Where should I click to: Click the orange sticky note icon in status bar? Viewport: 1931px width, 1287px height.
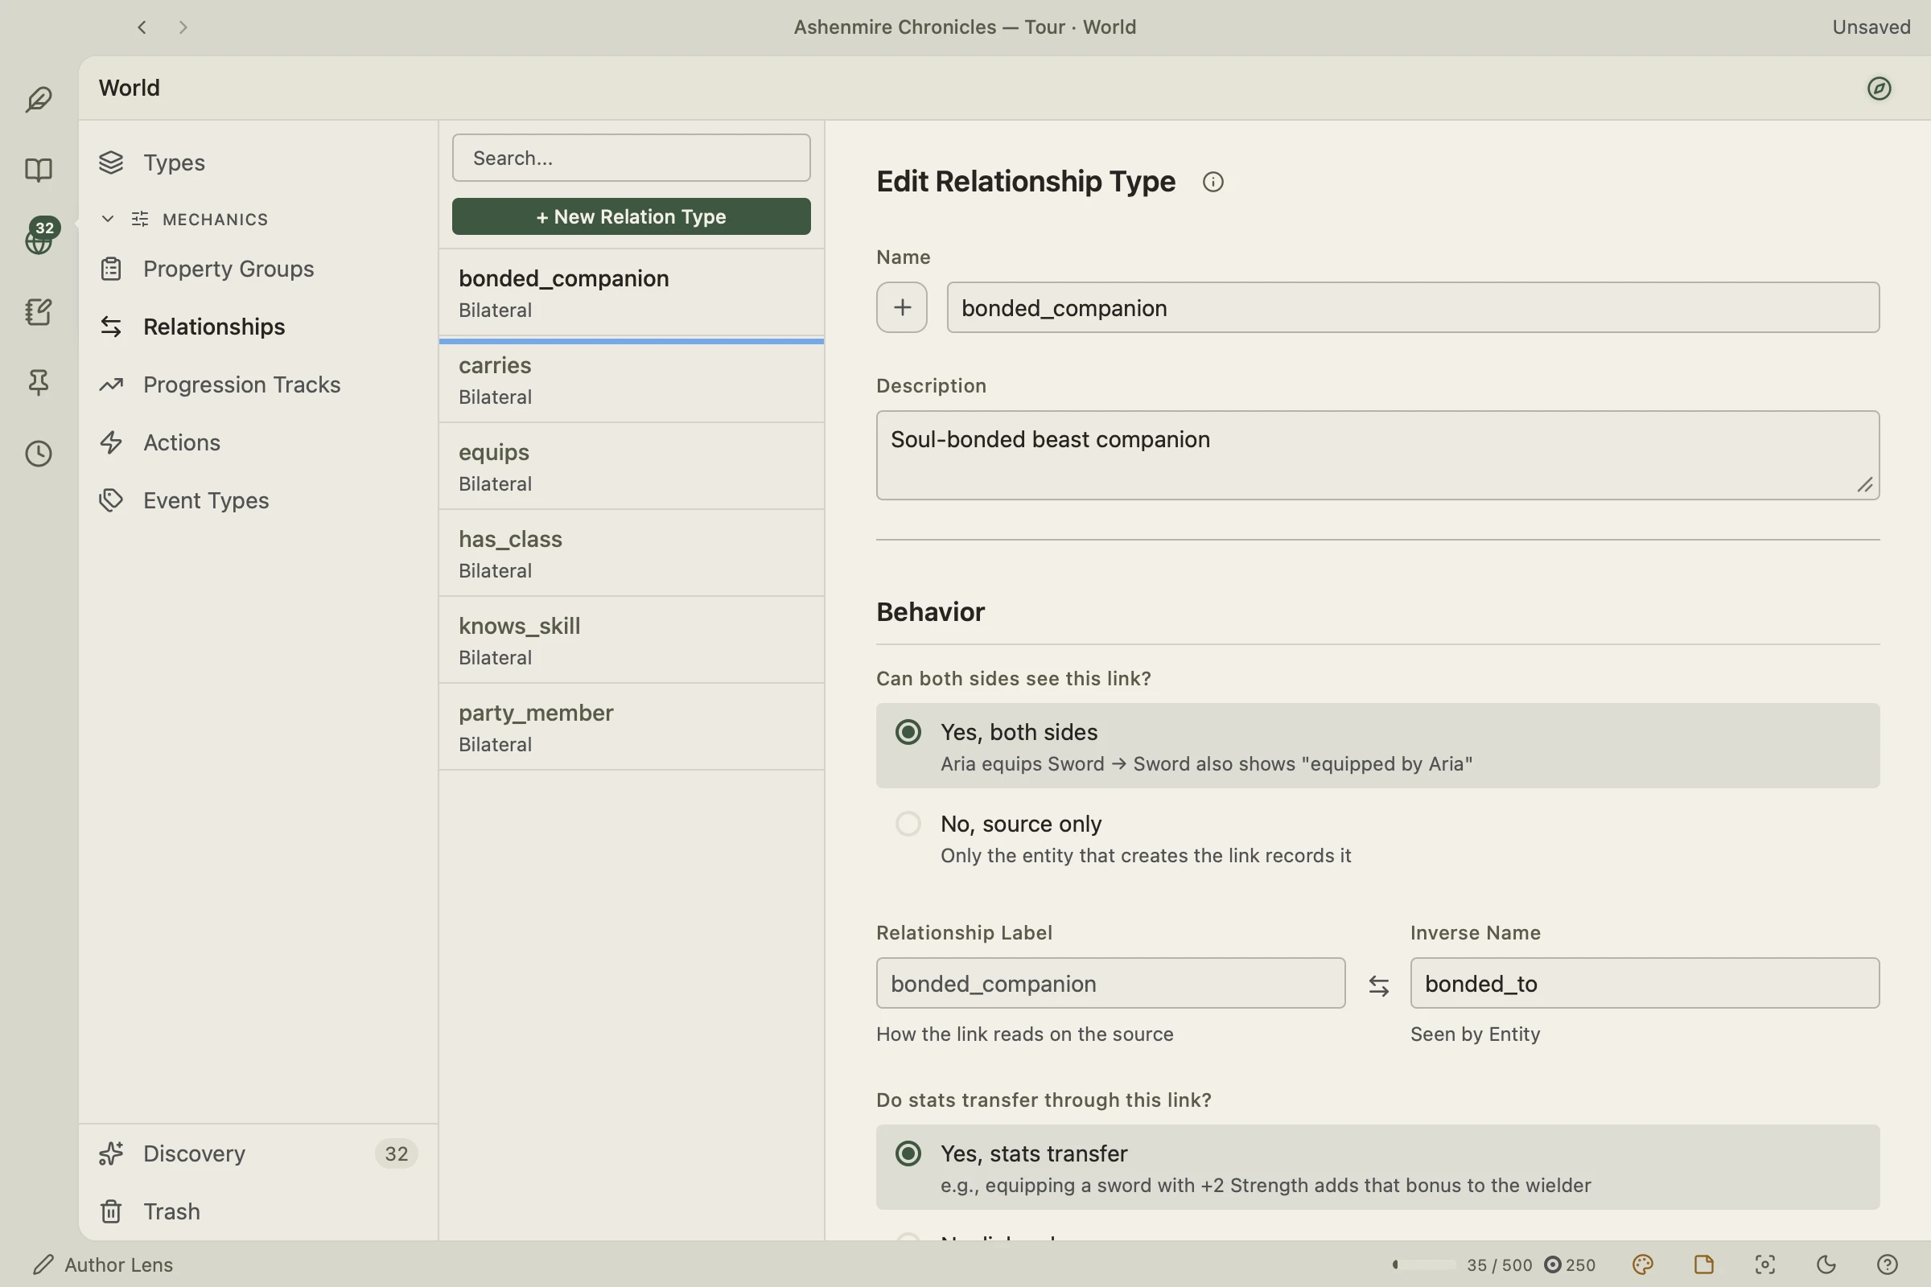point(1703,1264)
